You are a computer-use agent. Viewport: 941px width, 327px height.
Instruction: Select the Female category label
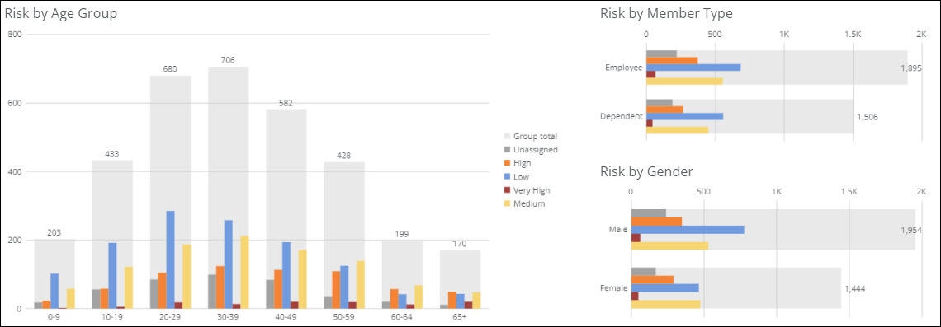614,288
